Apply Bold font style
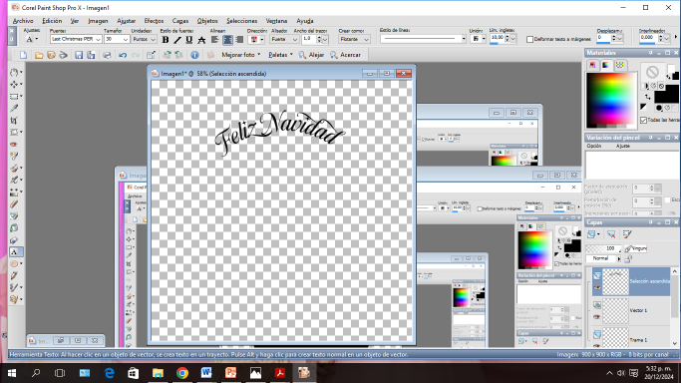This screenshot has width=681, height=383. pos(166,40)
